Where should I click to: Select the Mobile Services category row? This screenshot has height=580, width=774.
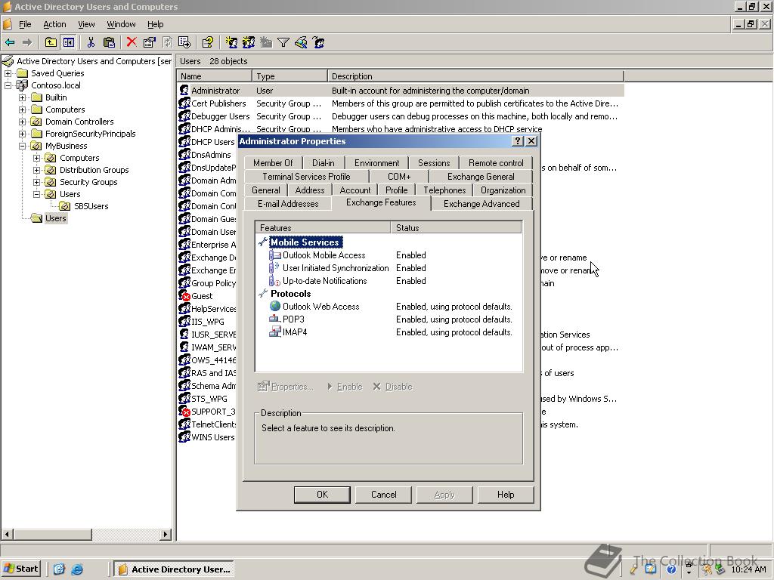pyautogui.click(x=305, y=242)
